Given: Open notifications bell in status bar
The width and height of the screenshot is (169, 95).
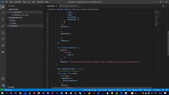Looking at the screenshot, I should pos(167,90).
